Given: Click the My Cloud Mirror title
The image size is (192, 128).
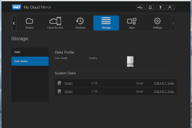Looking at the screenshot, I should (x=37, y=7).
